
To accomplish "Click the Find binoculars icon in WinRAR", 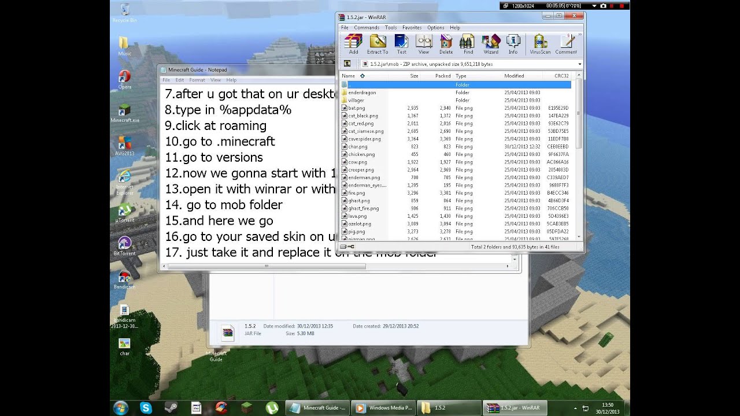I will point(468,44).
